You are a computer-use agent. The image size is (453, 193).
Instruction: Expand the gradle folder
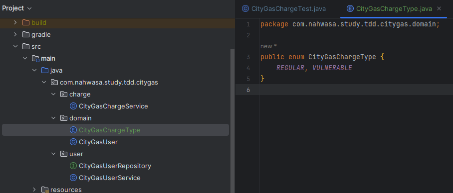point(15,34)
